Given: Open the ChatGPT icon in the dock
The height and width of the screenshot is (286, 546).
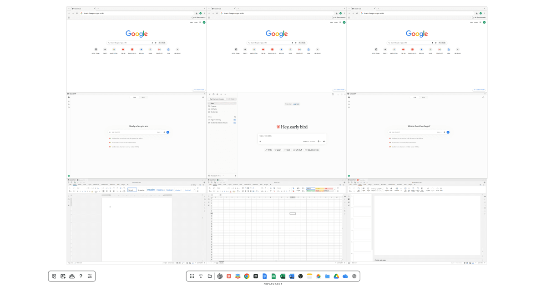Looking at the screenshot, I should click(220, 276).
